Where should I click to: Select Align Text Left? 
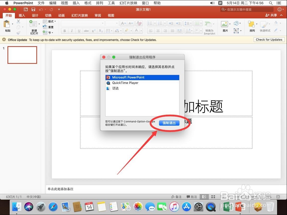(151, 31)
